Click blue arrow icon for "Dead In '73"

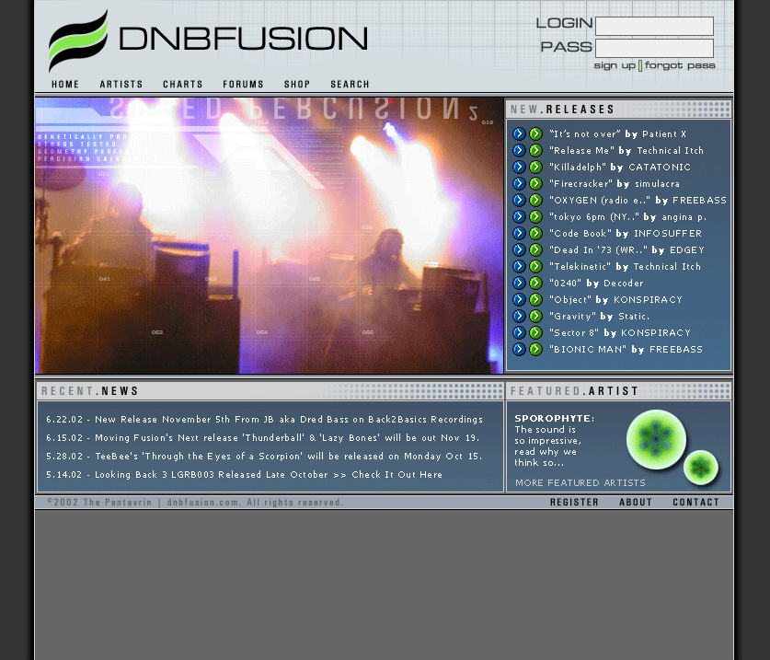[x=519, y=249]
